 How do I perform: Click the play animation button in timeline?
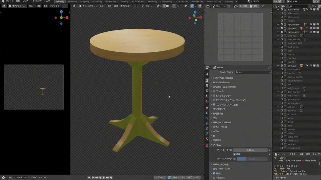[104, 177]
